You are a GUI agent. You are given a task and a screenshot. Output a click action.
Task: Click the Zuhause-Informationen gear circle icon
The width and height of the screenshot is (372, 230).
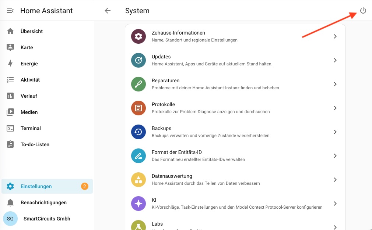138,36
